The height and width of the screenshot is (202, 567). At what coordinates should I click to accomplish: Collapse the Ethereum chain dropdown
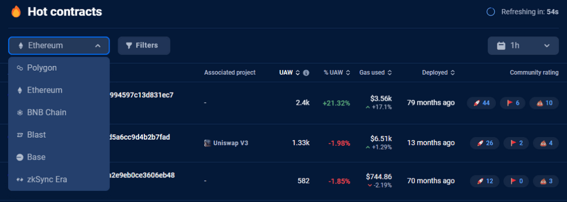(x=59, y=46)
